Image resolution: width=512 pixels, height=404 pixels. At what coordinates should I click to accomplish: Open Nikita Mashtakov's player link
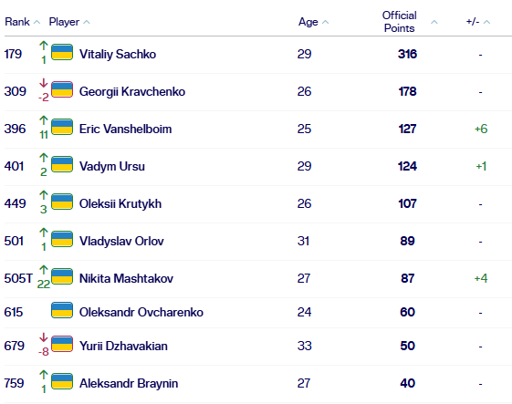click(x=126, y=278)
